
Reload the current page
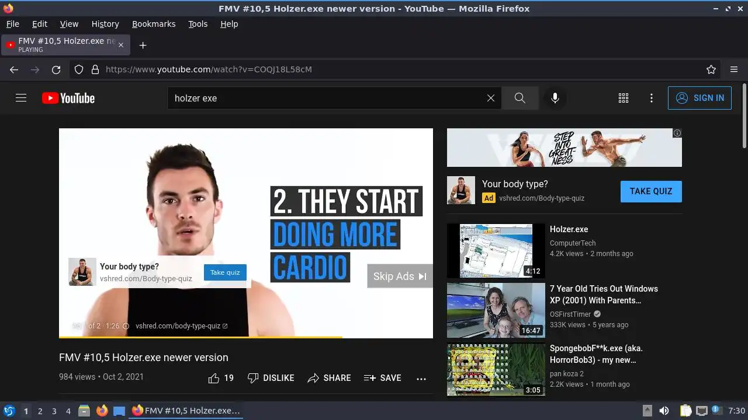point(56,69)
